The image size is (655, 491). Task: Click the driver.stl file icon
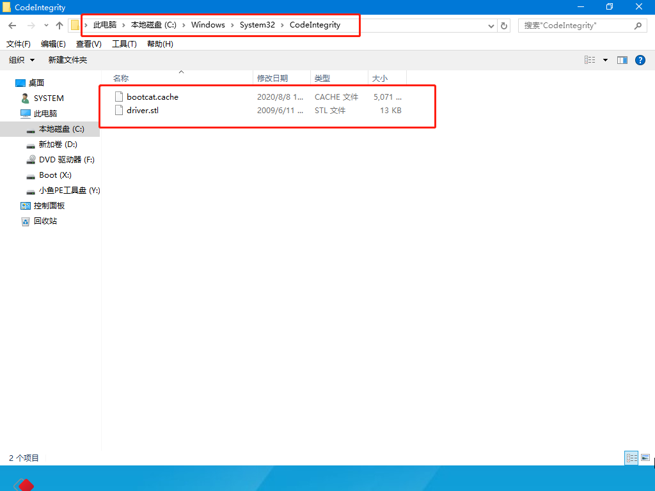119,110
